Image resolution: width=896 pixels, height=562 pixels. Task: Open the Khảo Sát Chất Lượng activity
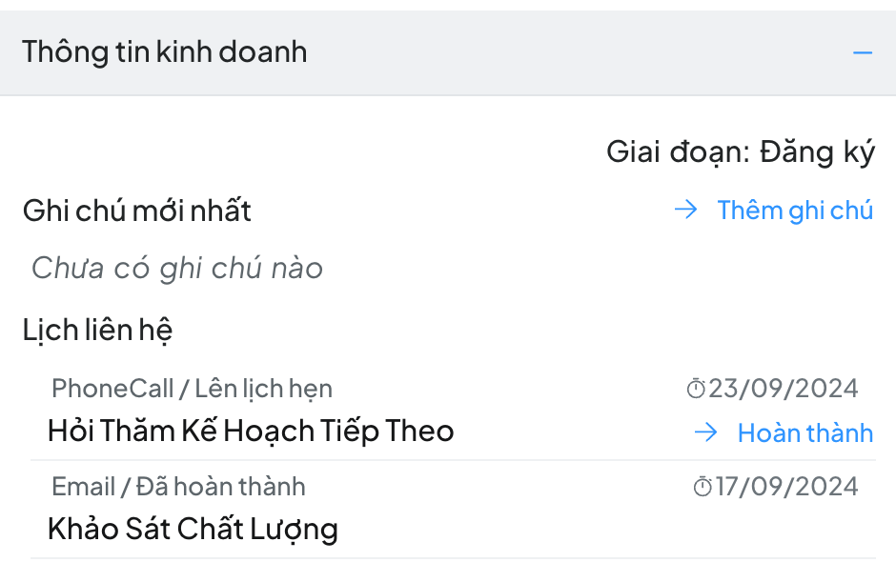[x=193, y=529]
